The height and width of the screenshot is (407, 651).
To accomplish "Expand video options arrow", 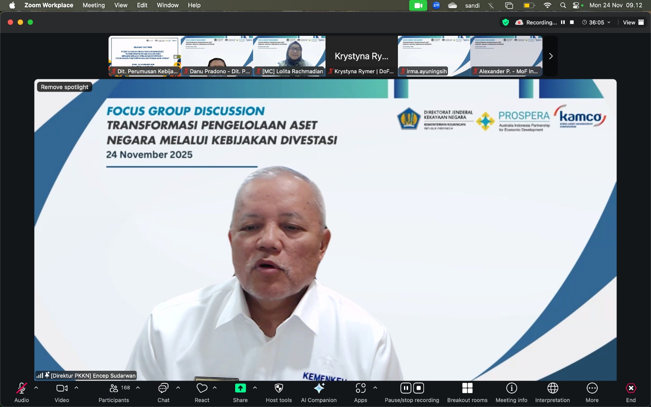I will click(76, 388).
